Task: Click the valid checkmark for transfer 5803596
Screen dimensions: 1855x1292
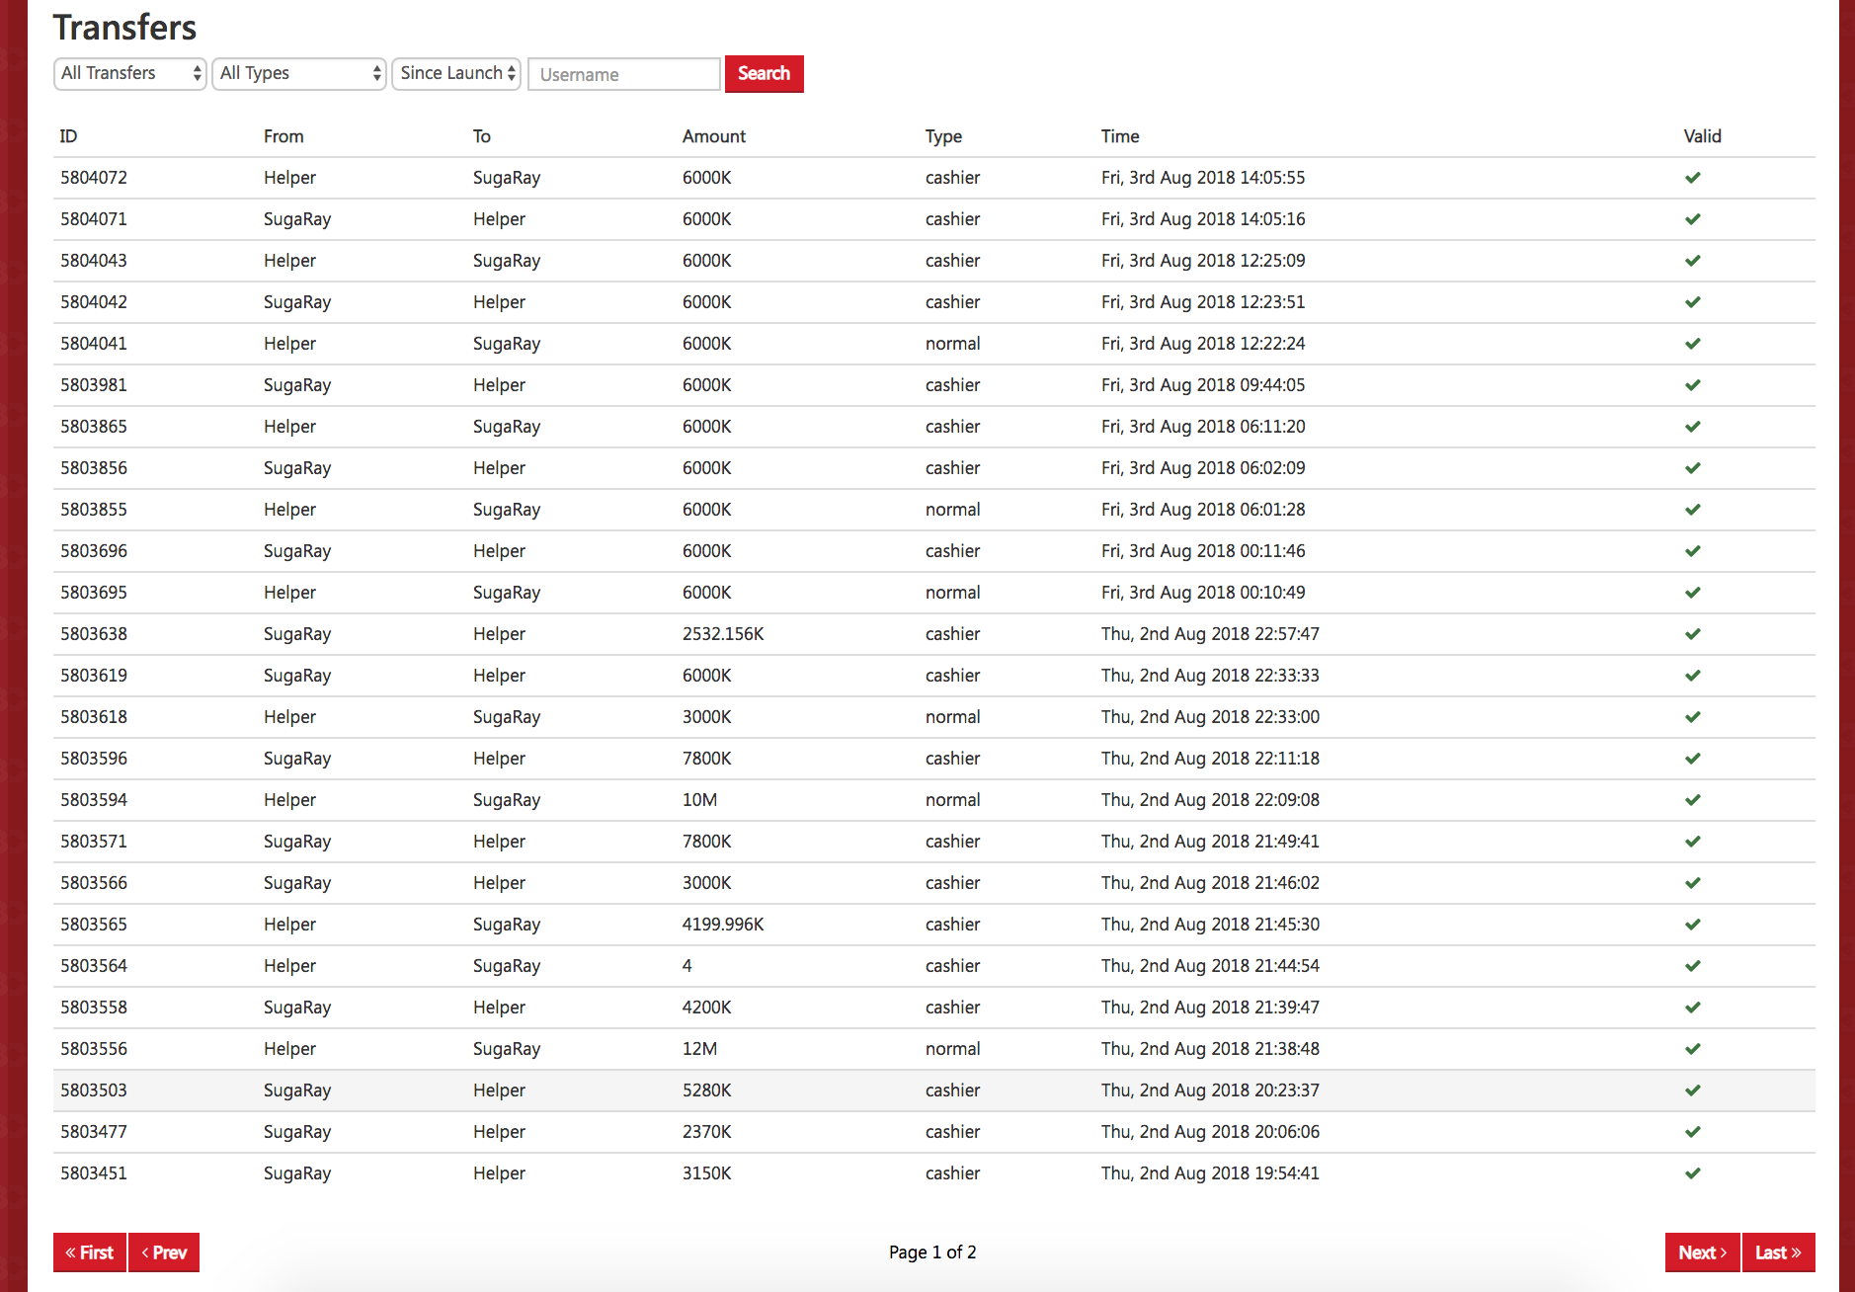Action: tap(1693, 759)
